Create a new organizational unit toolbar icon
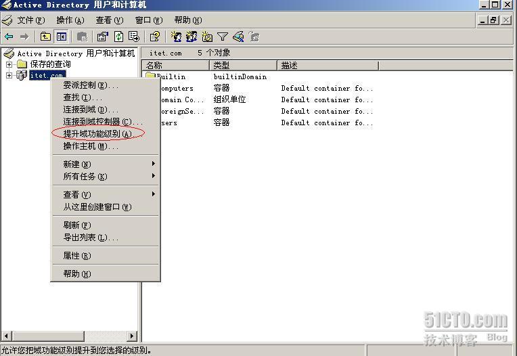This screenshot has height=356, width=517. coord(207,37)
